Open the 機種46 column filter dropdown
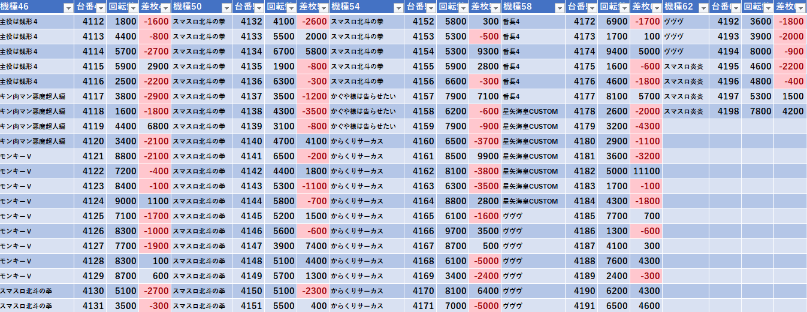The image size is (807, 312). [68, 8]
